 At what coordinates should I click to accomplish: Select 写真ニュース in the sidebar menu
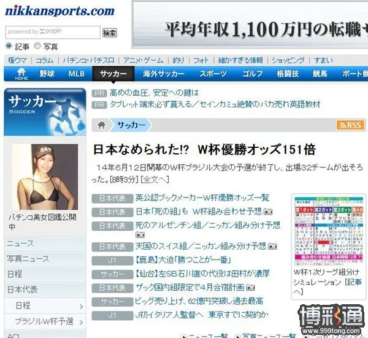click(45, 259)
